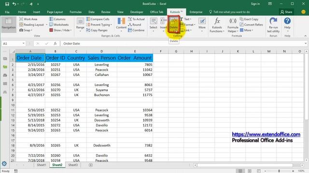Click Convert Refers tool
The width and height of the screenshot is (309, 173).
click(251, 25)
